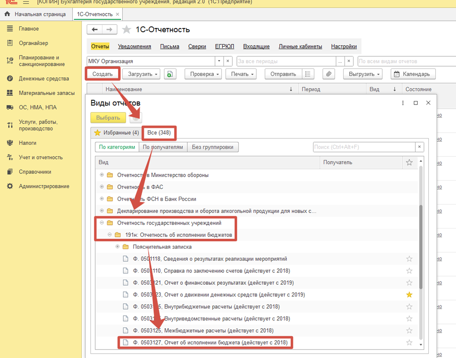Click the main menu hamburger icon in title bar
The width and height of the screenshot is (456, 358).
(x=26, y=2)
